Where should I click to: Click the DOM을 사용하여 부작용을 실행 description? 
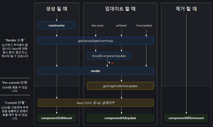15,113
